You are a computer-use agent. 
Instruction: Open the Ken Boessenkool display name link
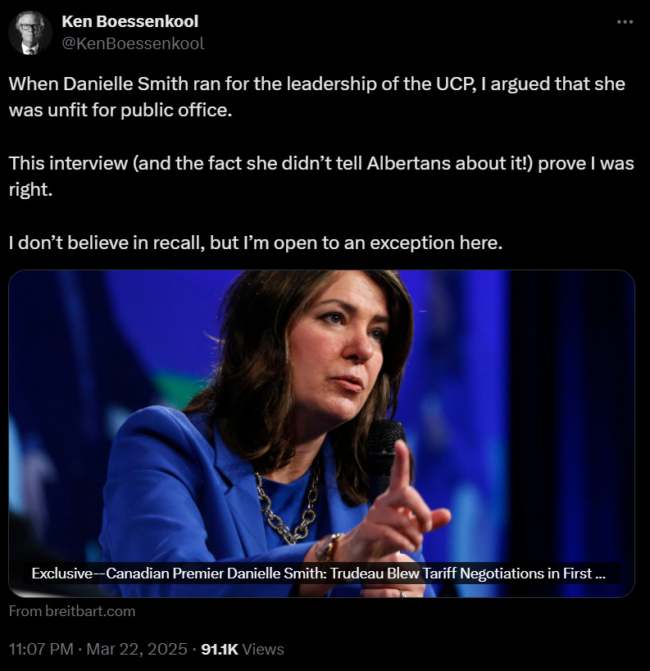click(x=130, y=21)
